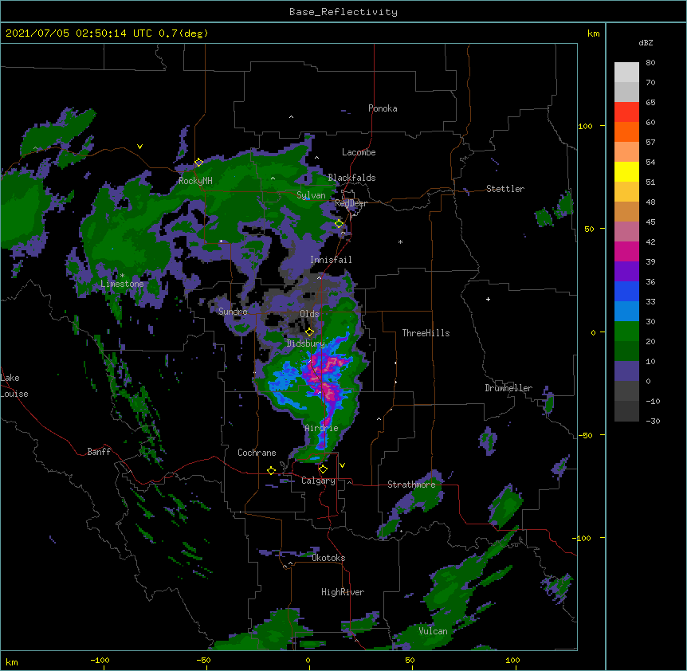Click the RedDeer city label
This screenshot has width=687, height=671.
click(351, 203)
